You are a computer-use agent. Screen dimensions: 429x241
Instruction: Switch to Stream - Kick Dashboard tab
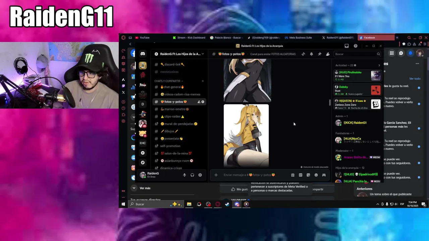point(189,37)
